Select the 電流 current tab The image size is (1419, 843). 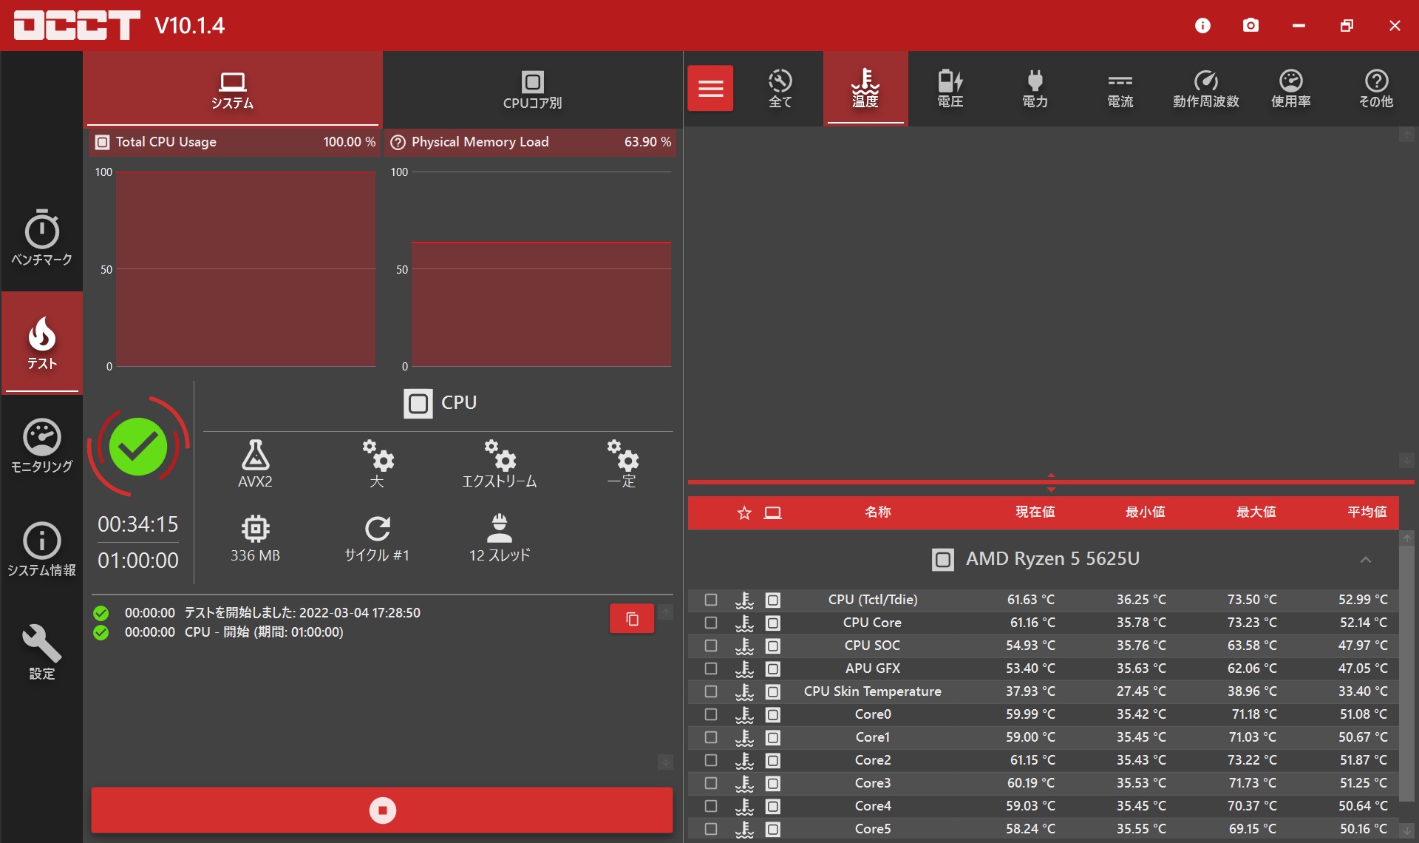point(1120,89)
